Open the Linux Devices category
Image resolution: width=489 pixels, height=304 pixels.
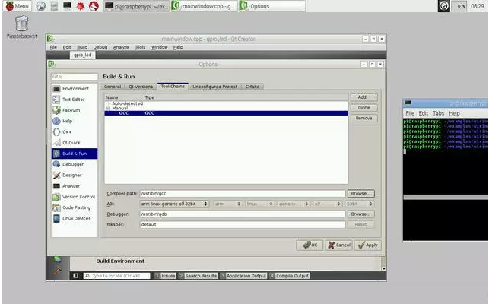click(75, 218)
